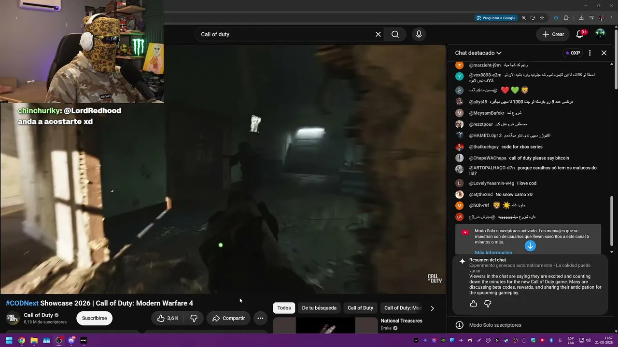Open YouTube notifications bell
Screen dimensions: 618x347
580,34
